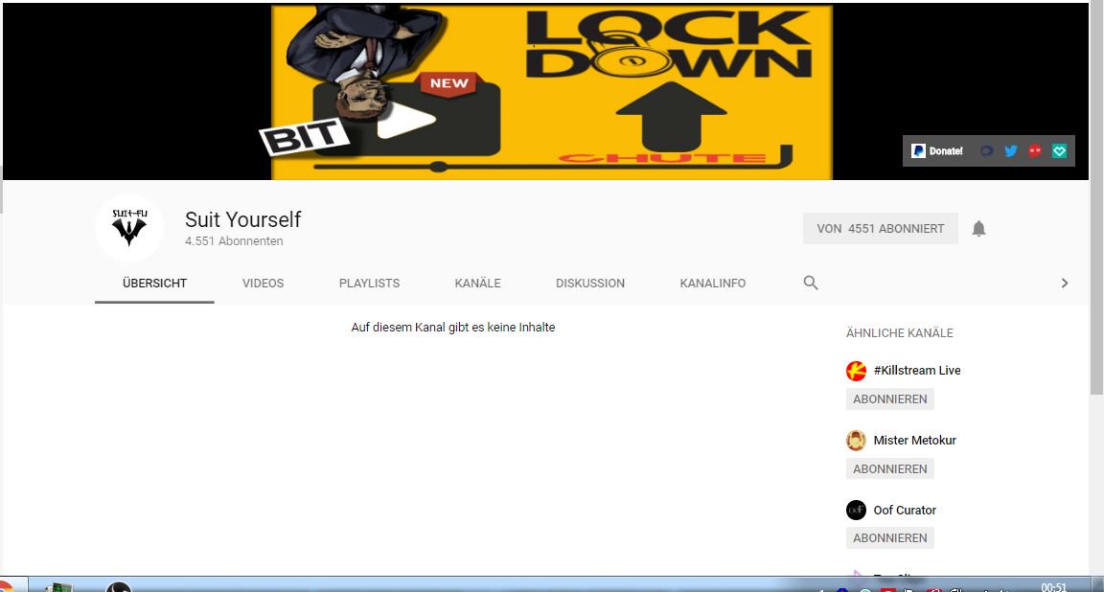Open the #Killstream Live channel link
The image size is (1104, 592).
[x=917, y=371]
